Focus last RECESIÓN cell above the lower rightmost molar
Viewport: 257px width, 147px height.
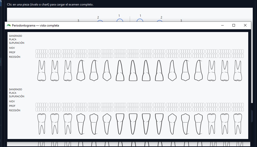click(x=242, y=109)
